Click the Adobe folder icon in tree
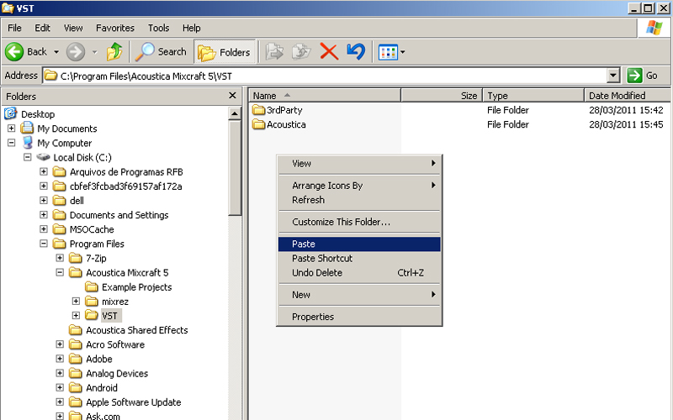 (76, 359)
